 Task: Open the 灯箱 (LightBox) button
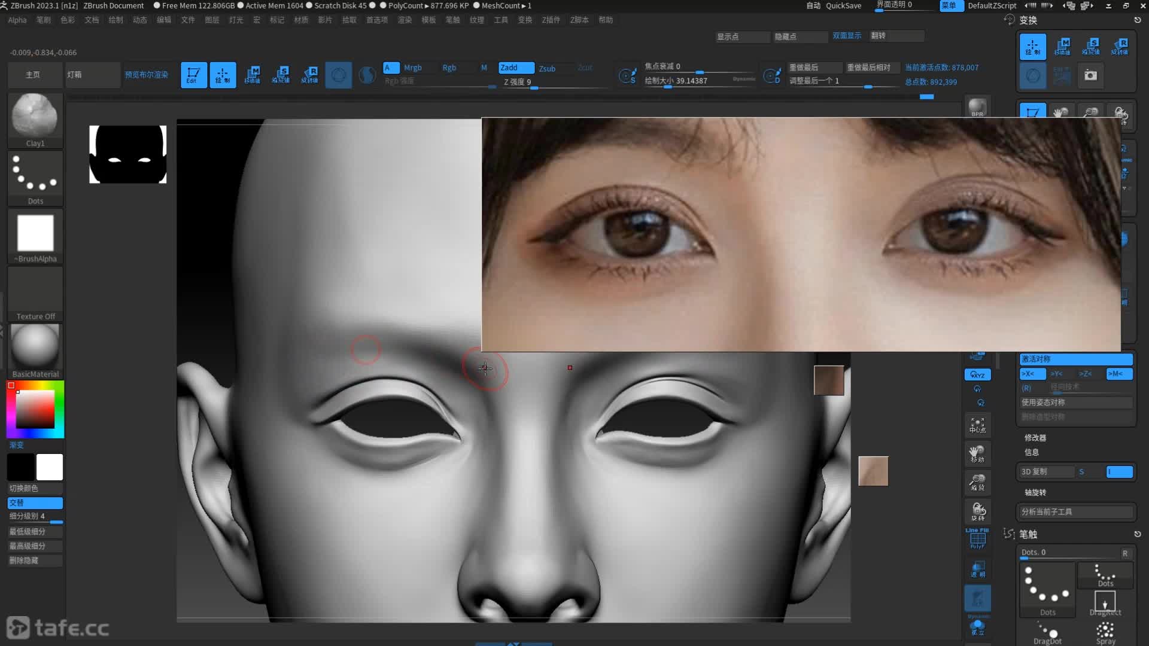[93, 75]
